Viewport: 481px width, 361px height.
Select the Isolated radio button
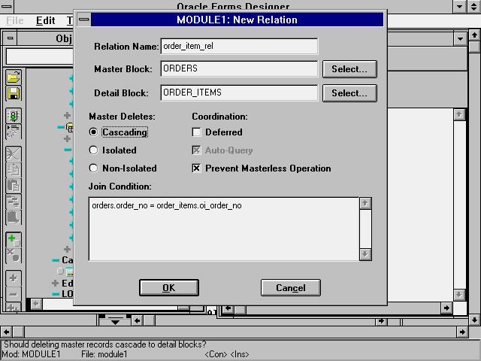click(x=94, y=150)
